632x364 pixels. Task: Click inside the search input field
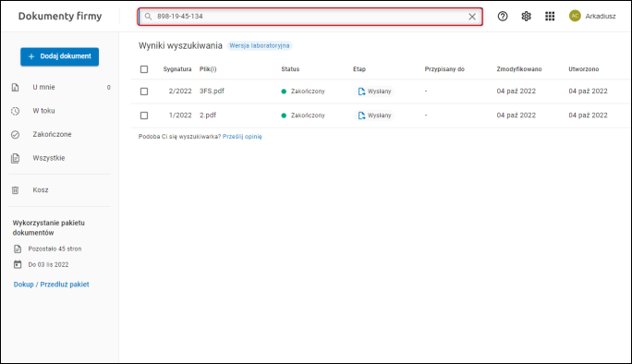click(x=310, y=17)
